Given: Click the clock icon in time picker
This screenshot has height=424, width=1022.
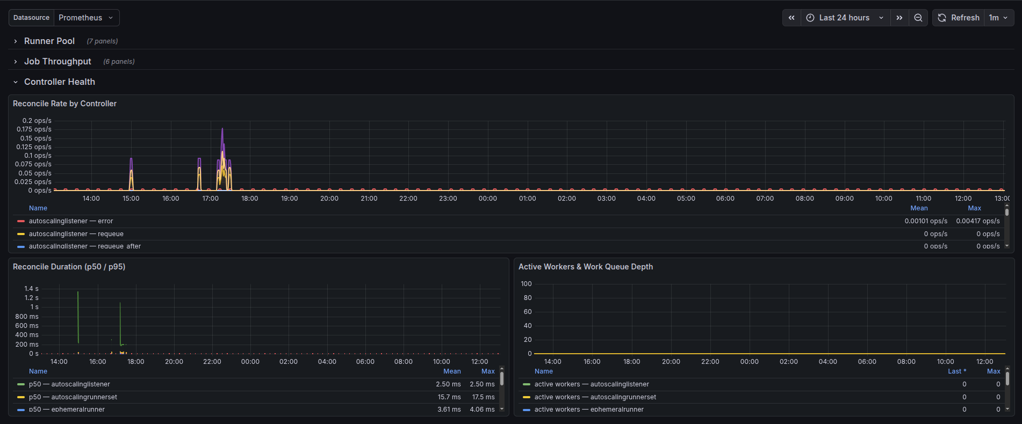Looking at the screenshot, I should (x=810, y=18).
